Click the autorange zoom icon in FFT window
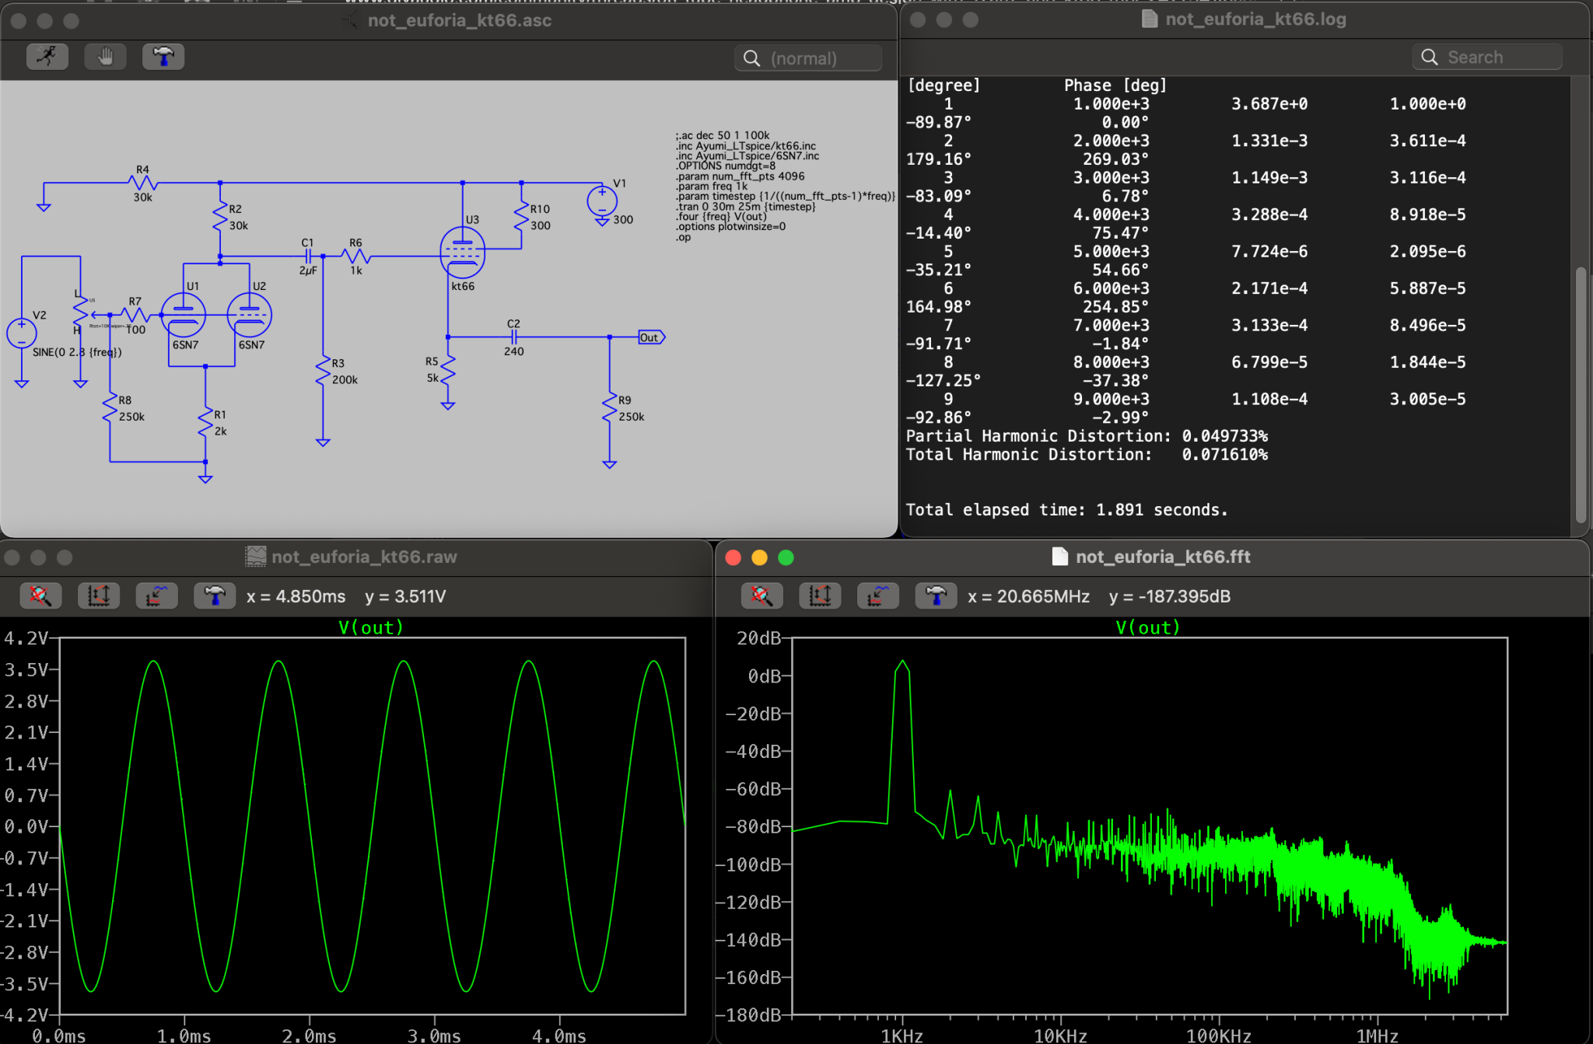The height and width of the screenshot is (1044, 1593). (x=762, y=596)
